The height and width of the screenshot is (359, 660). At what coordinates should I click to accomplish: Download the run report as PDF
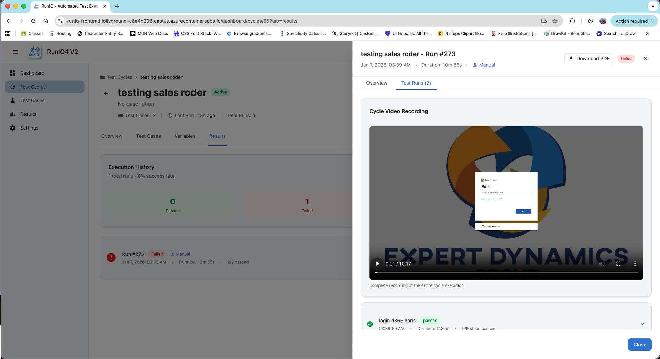tap(589, 59)
